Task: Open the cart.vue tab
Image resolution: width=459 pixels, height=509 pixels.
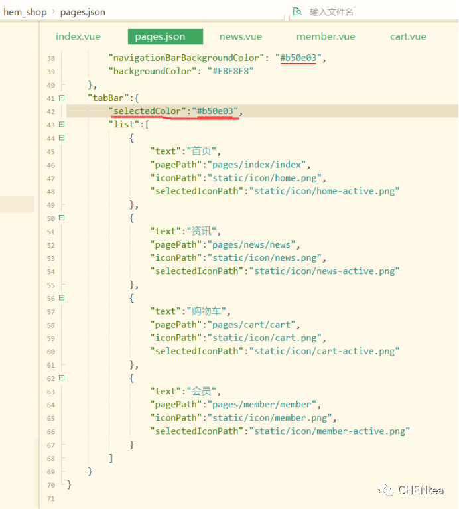Action: coord(408,36)
